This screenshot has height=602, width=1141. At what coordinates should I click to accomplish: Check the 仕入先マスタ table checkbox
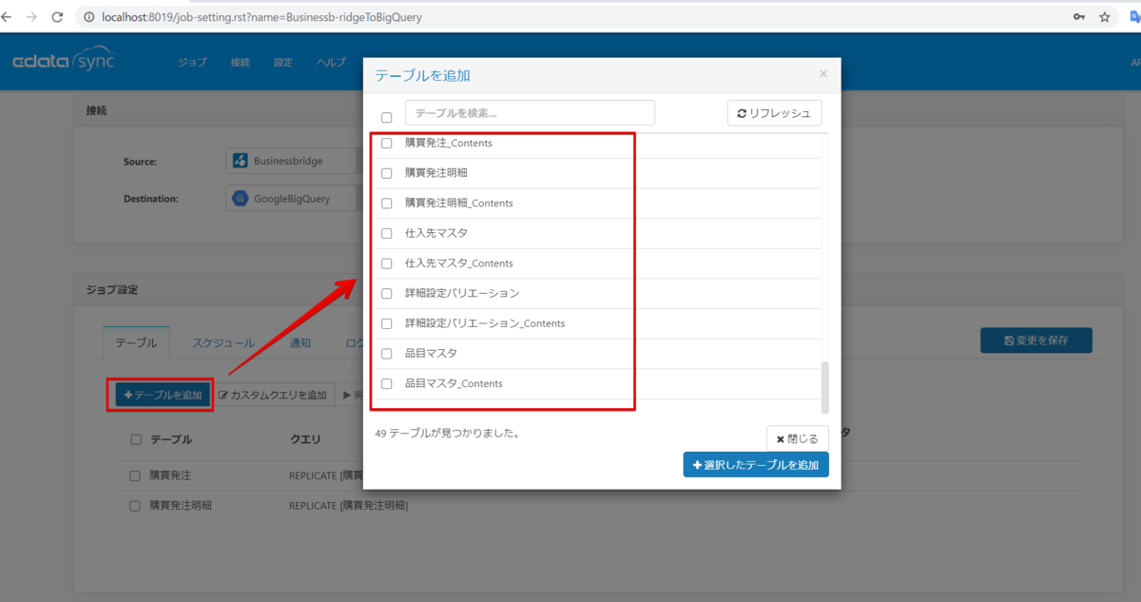[386, 233]
